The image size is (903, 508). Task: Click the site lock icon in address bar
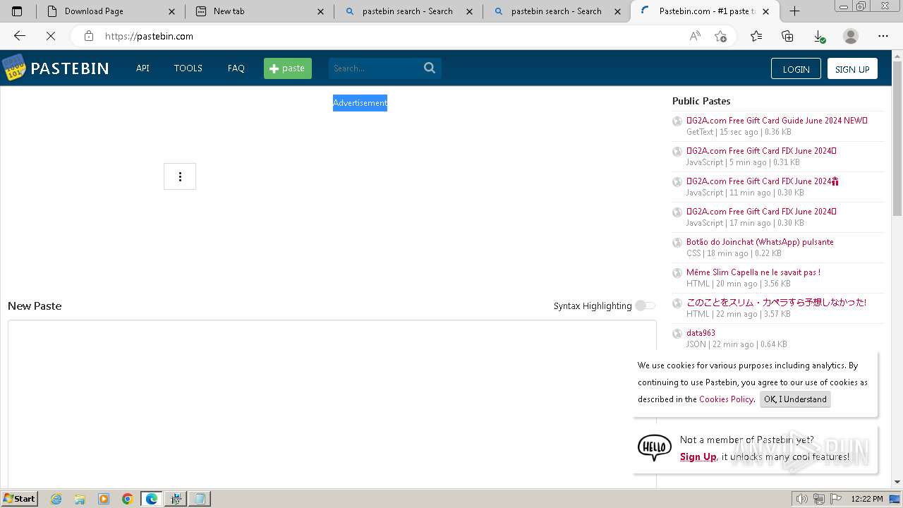click(89, 36)
